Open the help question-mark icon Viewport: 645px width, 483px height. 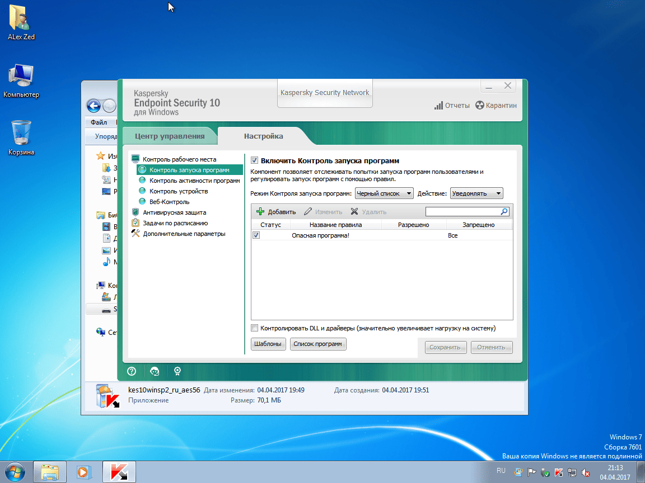pyautogui.click(x=132, y=371)
